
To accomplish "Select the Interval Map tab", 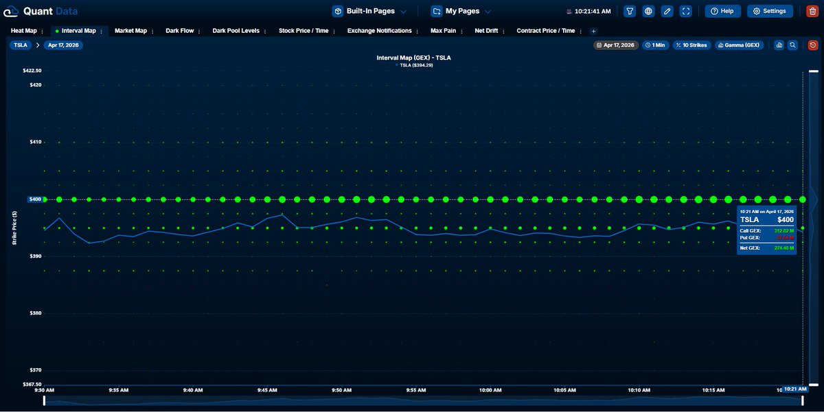I will point(78,31).
